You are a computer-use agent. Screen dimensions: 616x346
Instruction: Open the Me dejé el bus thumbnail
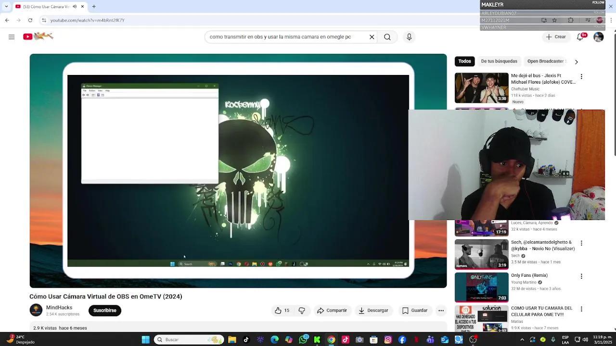coord(481,88)
